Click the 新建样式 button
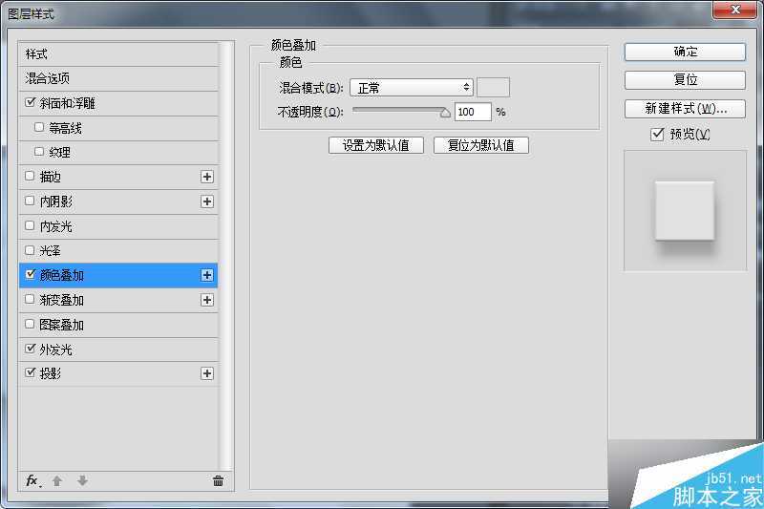Image resolution: width=764 pixels, height=509 pixels. (x=685, y=109)
